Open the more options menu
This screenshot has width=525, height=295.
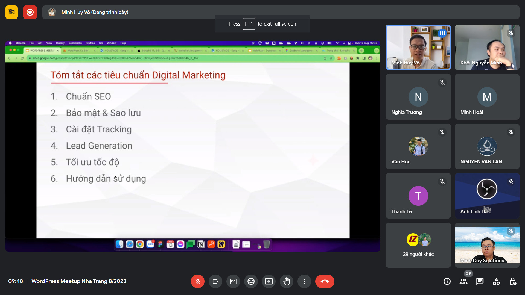click(304, 281)
